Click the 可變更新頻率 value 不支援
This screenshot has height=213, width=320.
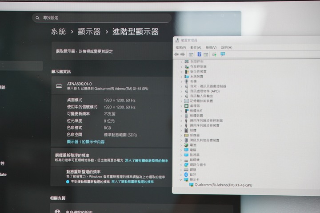click(x=110, y=114)
